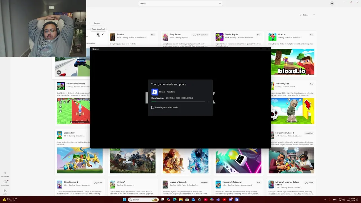Show hidden system tray icons
This screenshot has height=203, width=361.
click(325, 200)
